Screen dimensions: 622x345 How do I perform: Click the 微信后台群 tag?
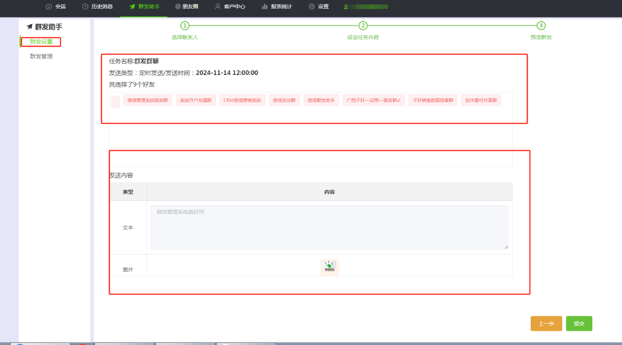284,100
